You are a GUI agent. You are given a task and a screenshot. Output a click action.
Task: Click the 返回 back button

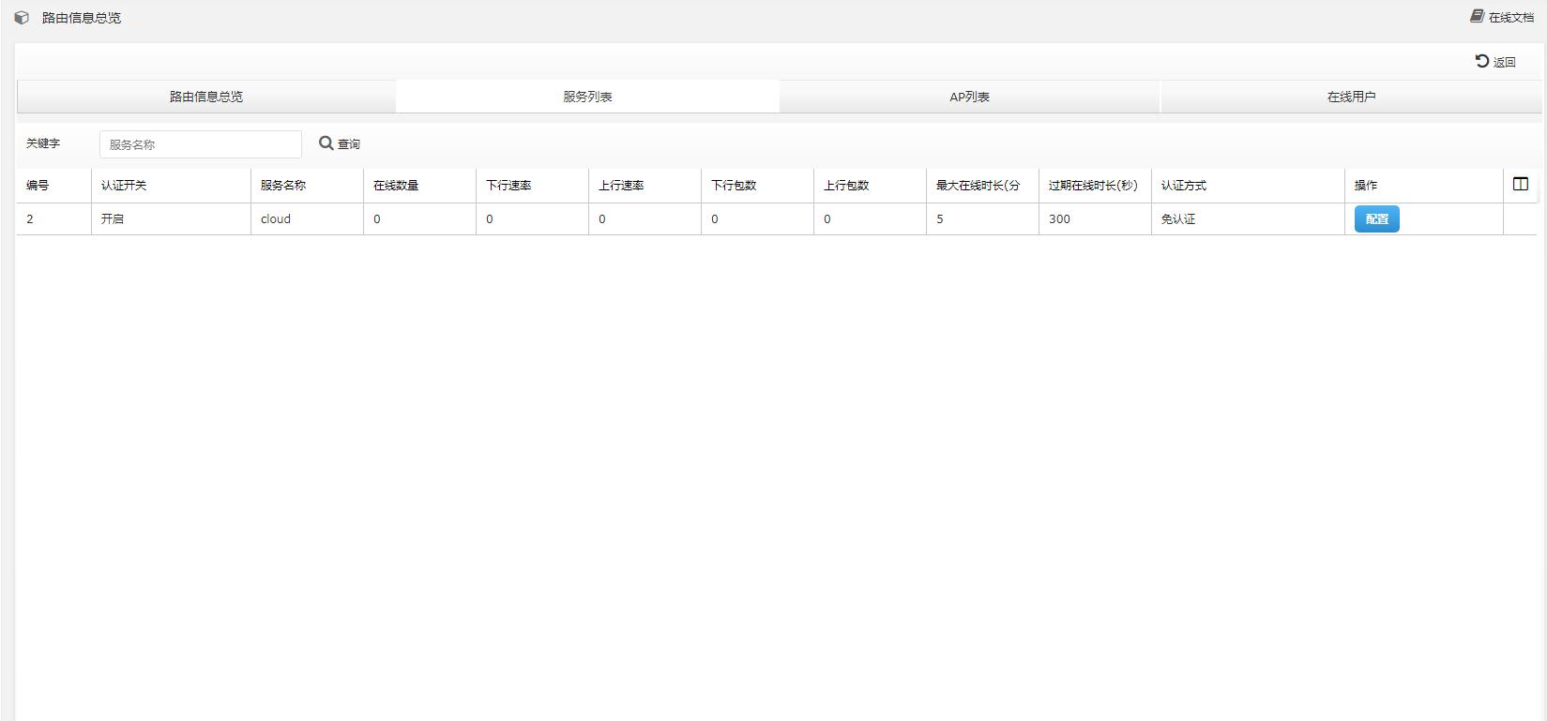point(1495,62)
